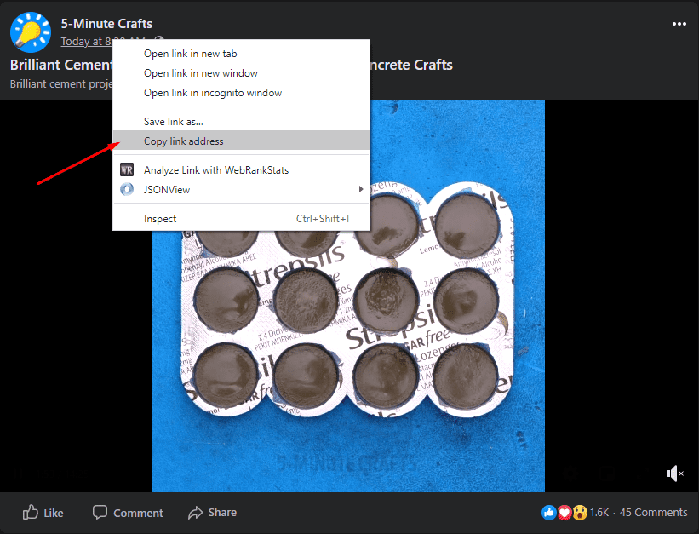Click Inspect in the context menu
This screenshot has height=534, width=699.
160,219
